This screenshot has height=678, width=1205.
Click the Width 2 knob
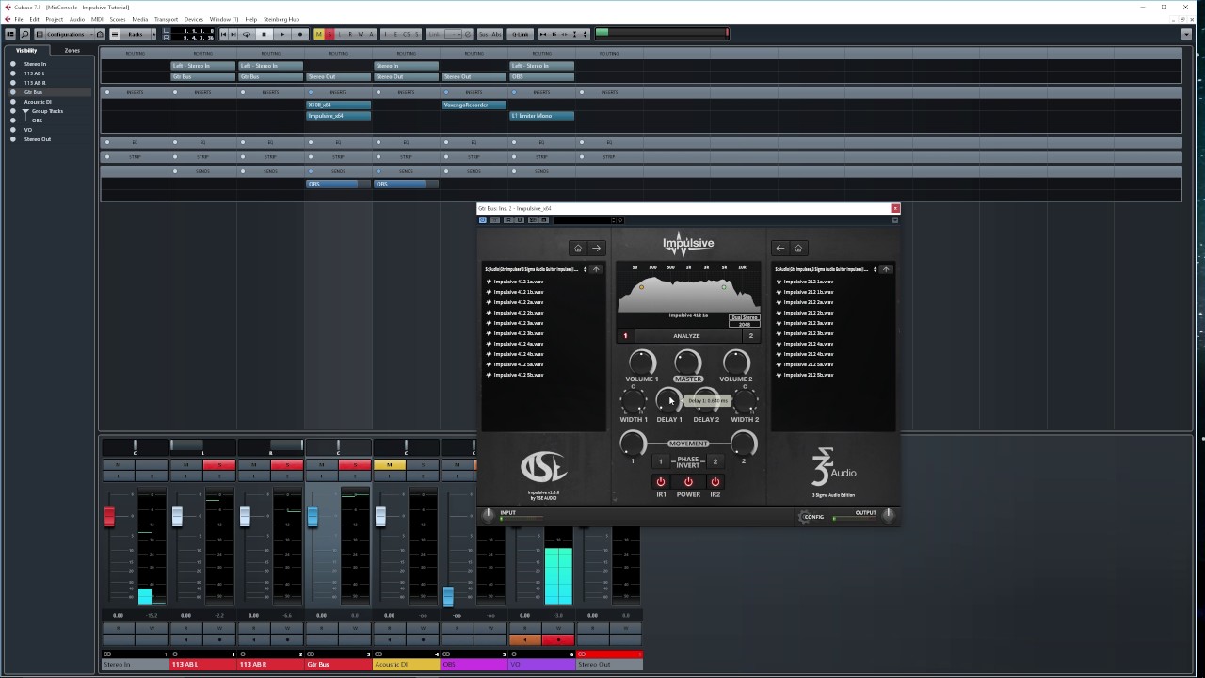coord(745,402)
